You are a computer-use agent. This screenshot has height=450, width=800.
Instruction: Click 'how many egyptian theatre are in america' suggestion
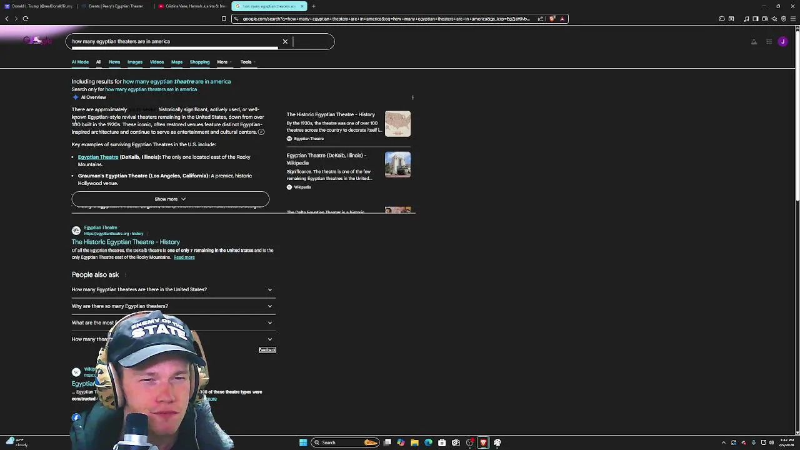177,81
